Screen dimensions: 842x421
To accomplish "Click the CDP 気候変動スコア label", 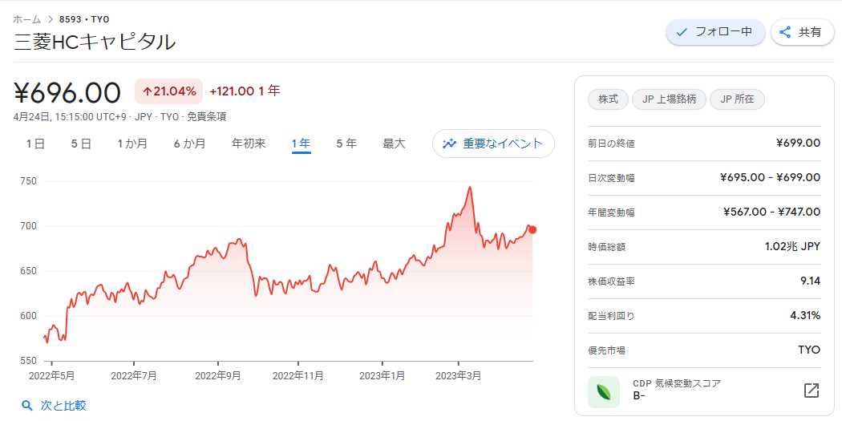I will click(x=677, y=383).
